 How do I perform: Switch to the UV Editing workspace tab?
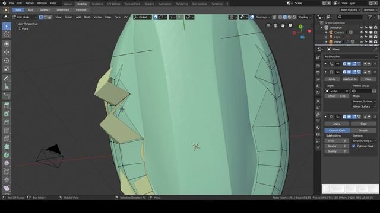(x=113, y=4)
